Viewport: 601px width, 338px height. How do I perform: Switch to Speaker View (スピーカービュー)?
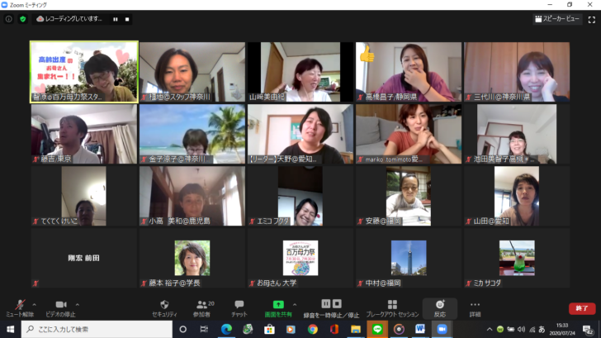pos(557,19)
